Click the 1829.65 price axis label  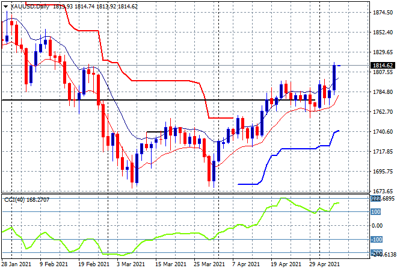pos(383,52)
